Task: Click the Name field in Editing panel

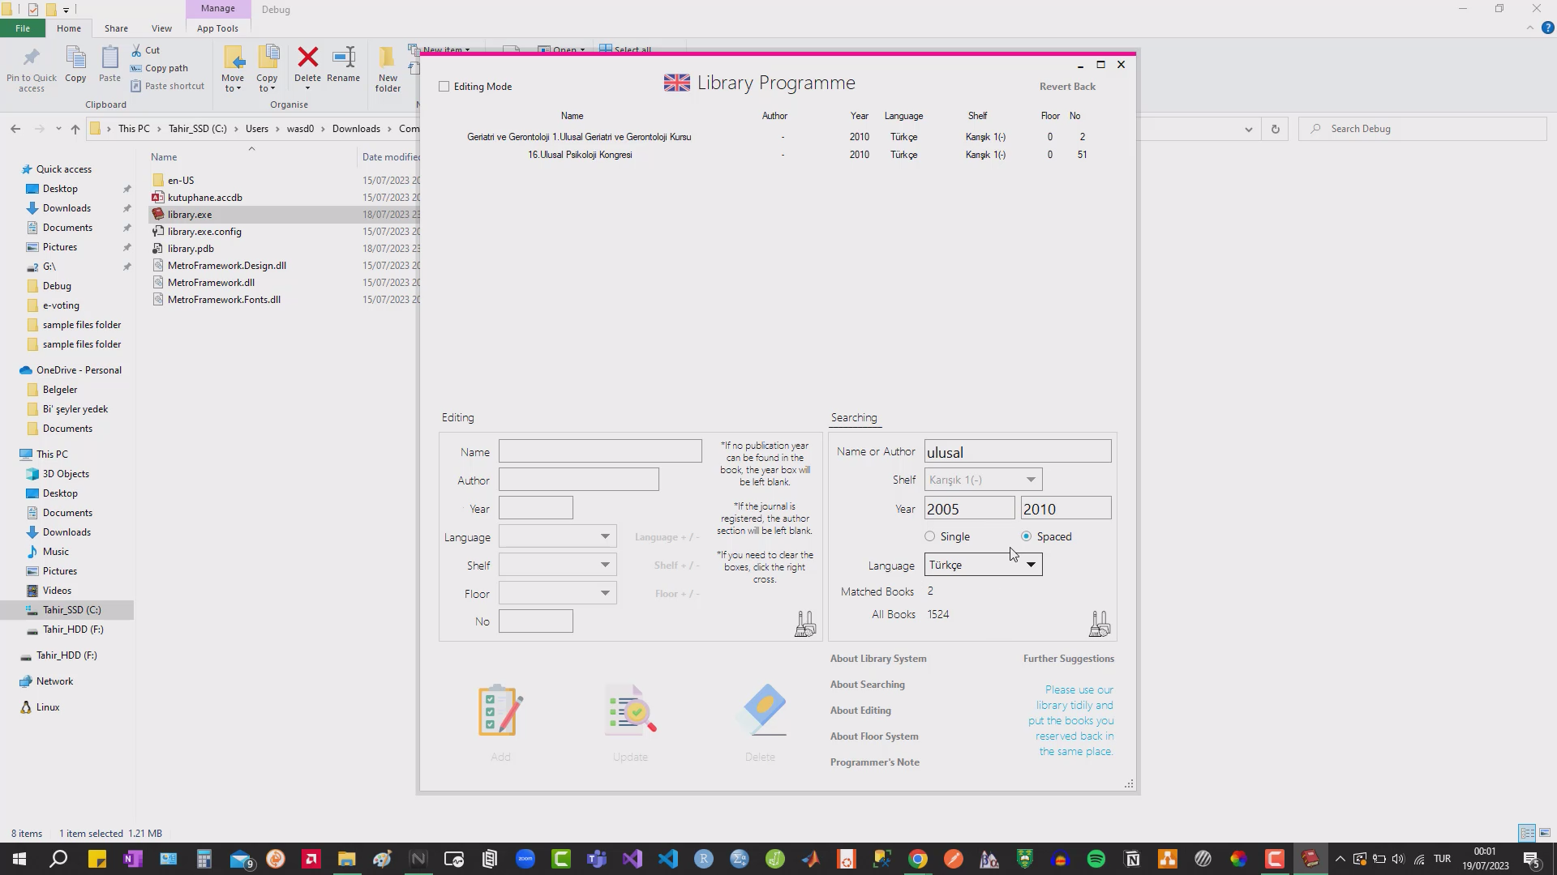Action: click(x=600, y=451)
